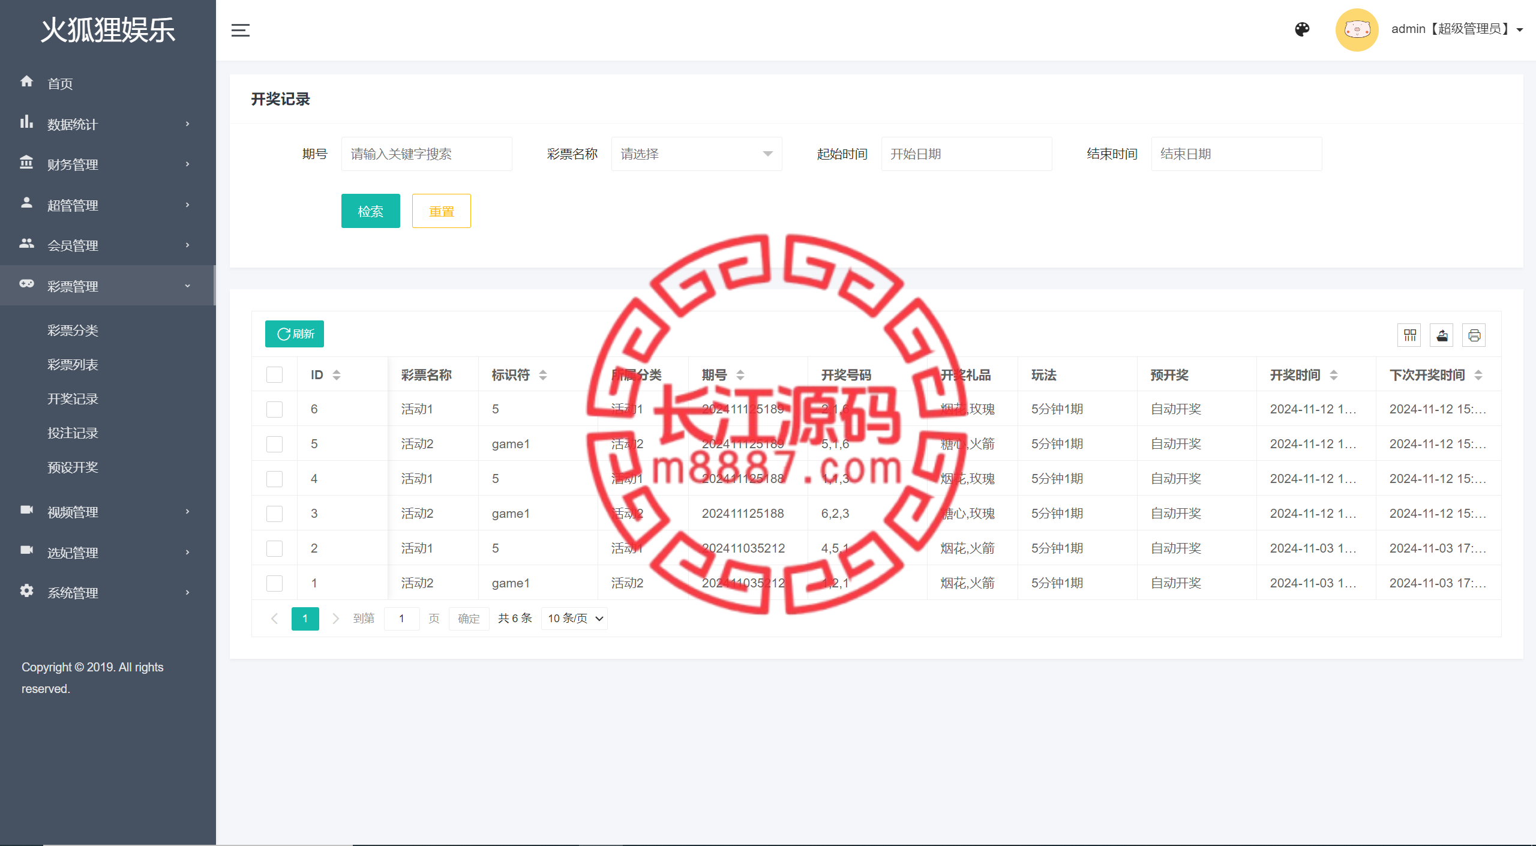Click the previous page arrow

(274, 619)
